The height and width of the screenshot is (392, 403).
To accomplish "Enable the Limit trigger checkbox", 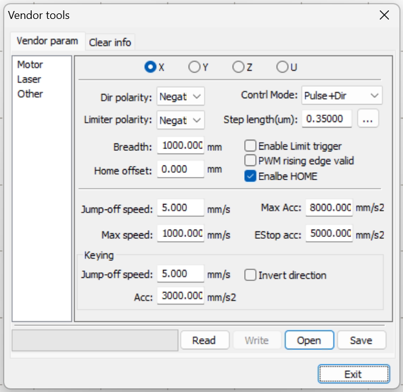I will point(250,146).
